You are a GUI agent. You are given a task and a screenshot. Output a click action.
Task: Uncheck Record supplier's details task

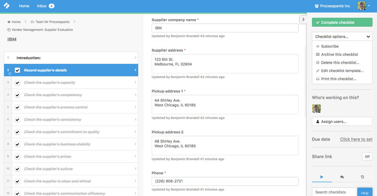point(17,70)
